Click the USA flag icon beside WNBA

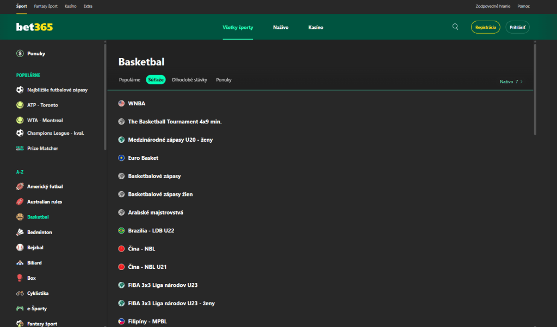121,104
